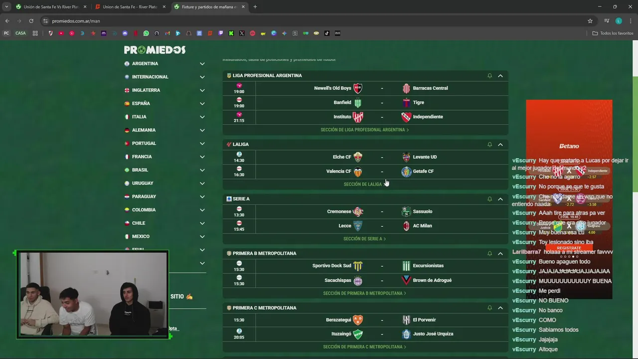The width and height of the screenshot is (638, 359).
Task: Toggle notifications bell for Liga Profesional Argentina
Action: (489, 76)
